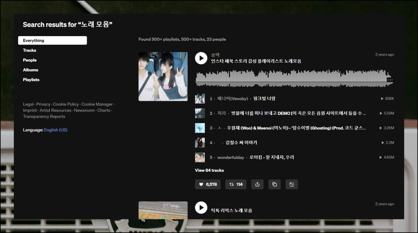418x233 pixels.
Task: Select track 핑크빛 너랑
Action: [x=264, y=99]
